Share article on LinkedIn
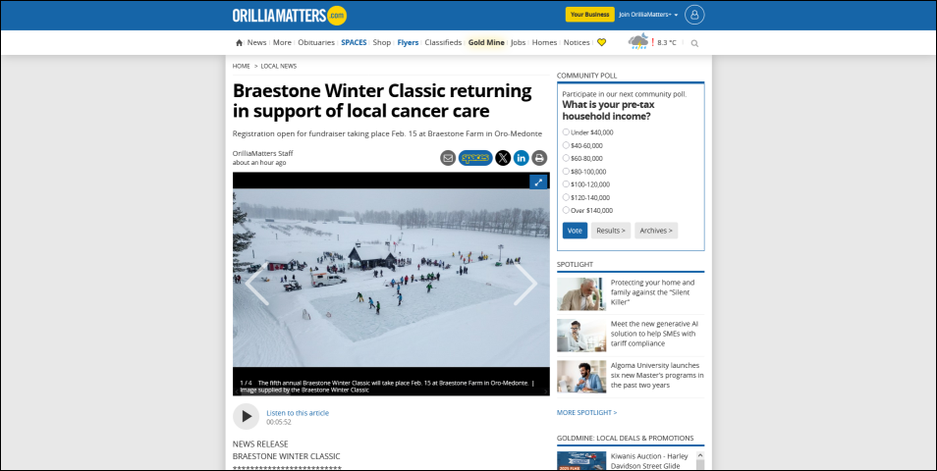 click(522, 158)
